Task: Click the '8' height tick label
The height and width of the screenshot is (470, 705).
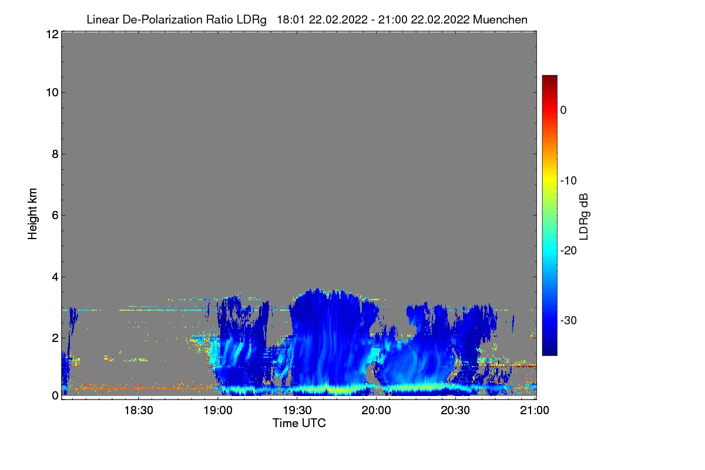Action: click(55, 154)
